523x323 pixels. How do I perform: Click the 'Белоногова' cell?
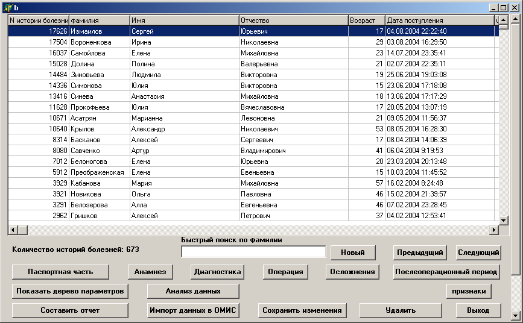[x=100, y=161]
